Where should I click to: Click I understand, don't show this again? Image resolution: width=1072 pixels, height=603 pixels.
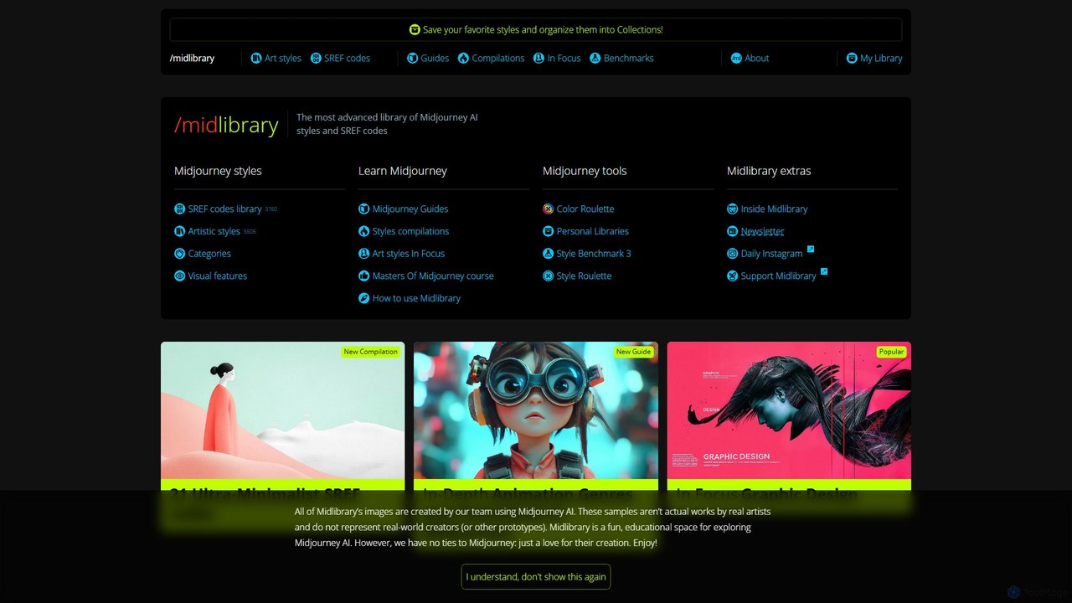pos(536,577)
